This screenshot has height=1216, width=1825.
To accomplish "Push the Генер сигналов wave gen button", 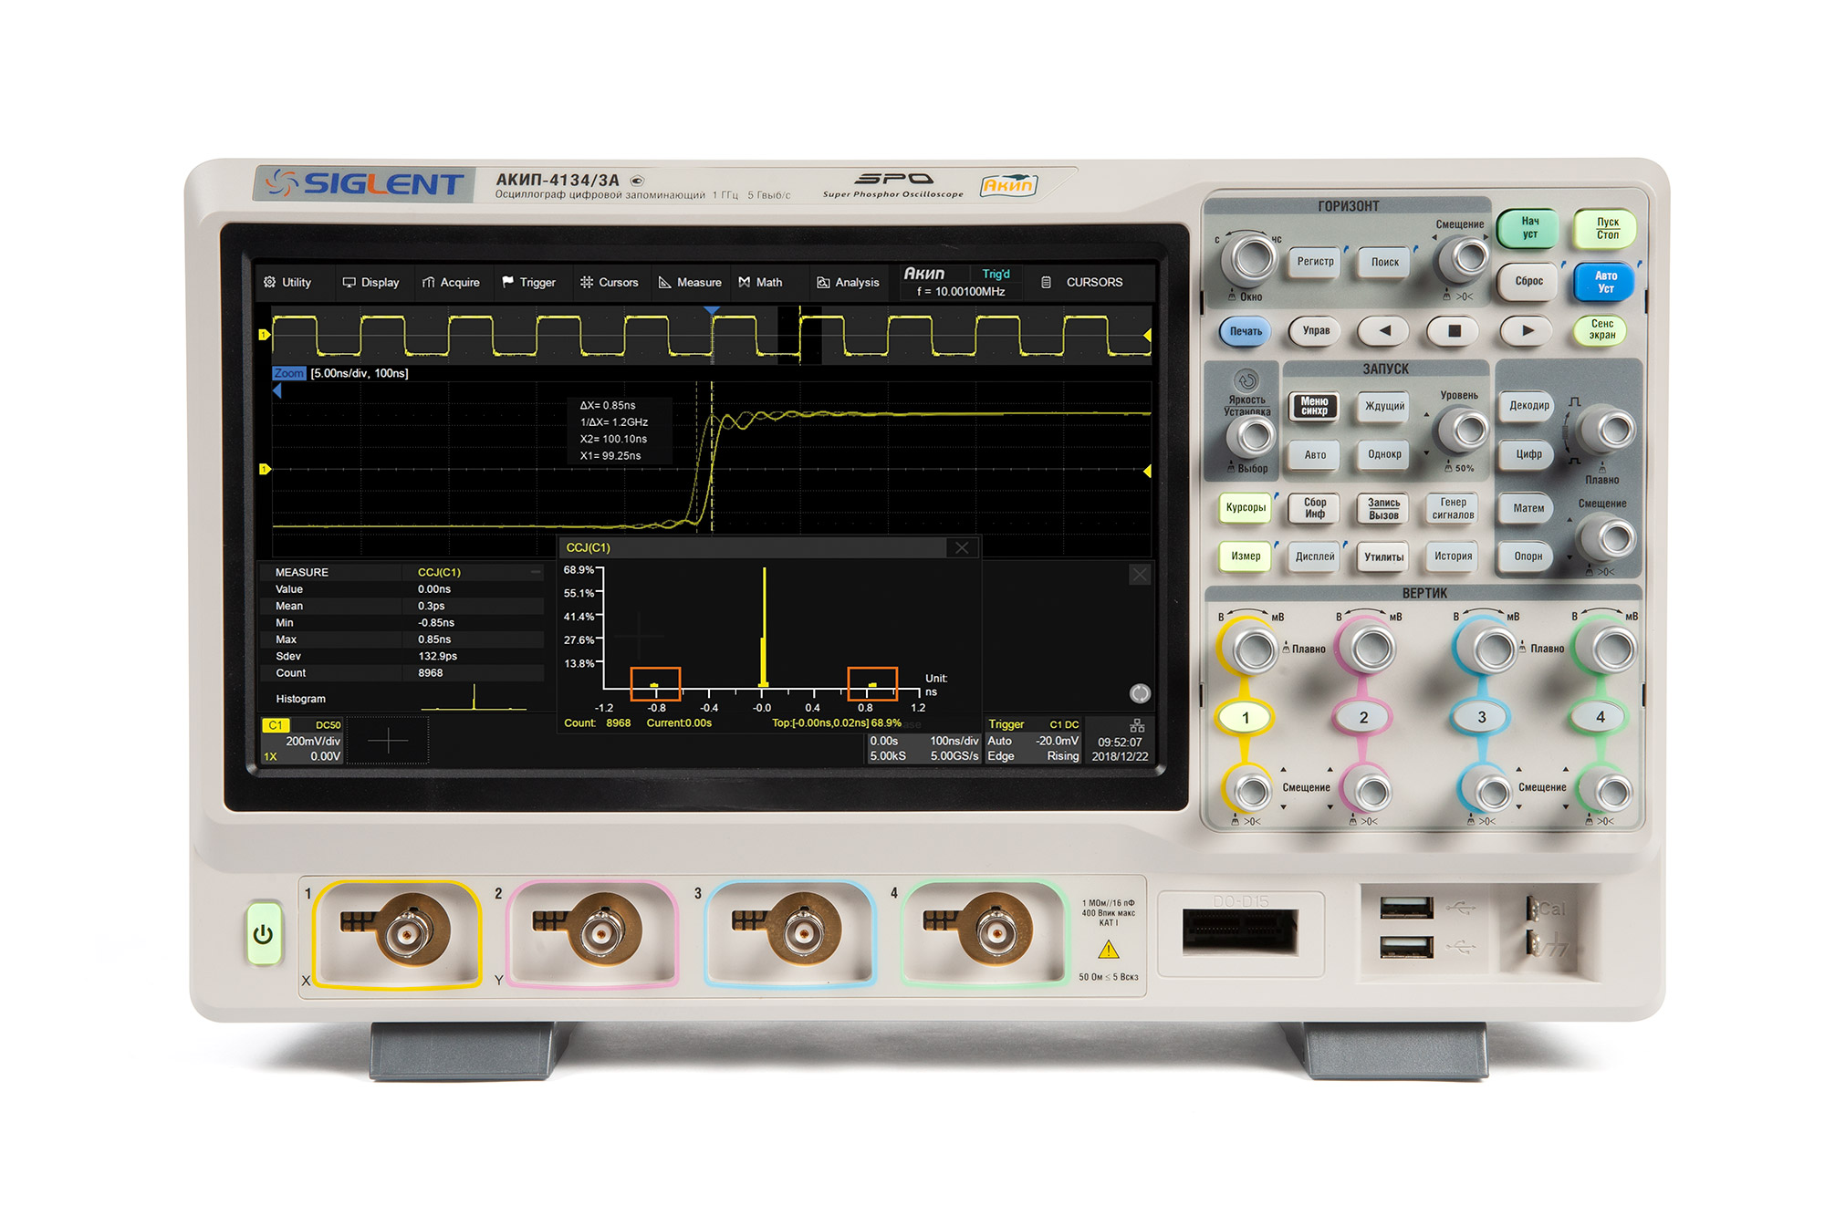I will tap(1453, 508).
